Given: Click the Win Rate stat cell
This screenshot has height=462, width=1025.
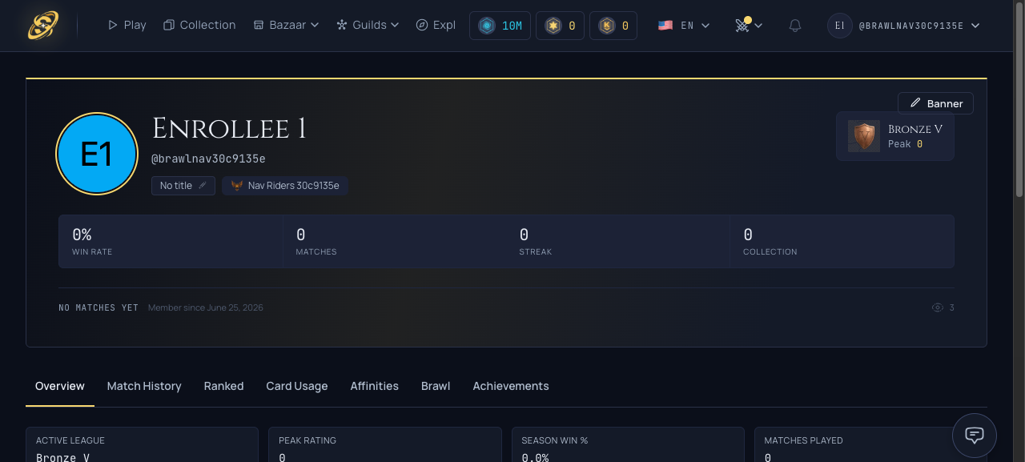Looking at the screenshot, I should point(171,241).
